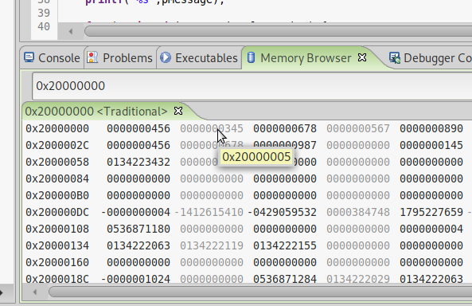472x306 pixels.
Task: Select the Memory Browser tab
Action: click(x=306, y=58)
